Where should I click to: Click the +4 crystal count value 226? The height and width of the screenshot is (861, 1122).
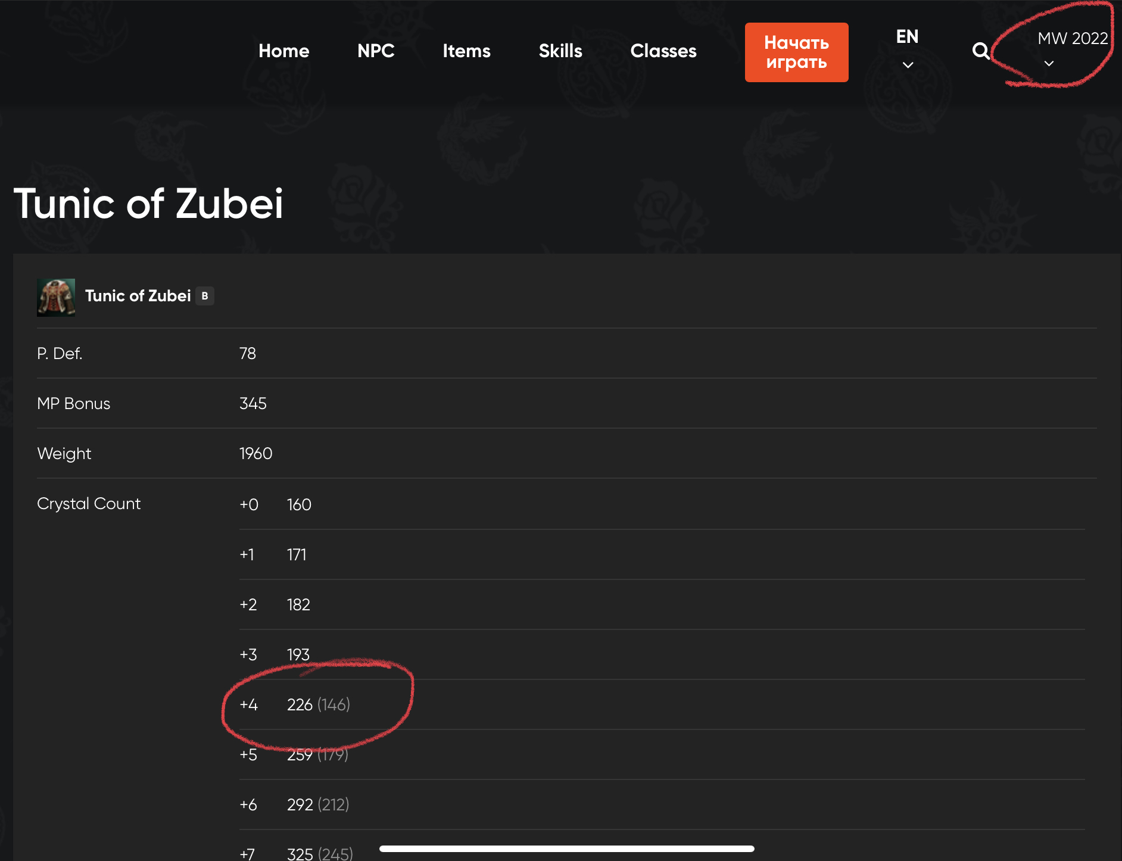(x=300, y=705)
